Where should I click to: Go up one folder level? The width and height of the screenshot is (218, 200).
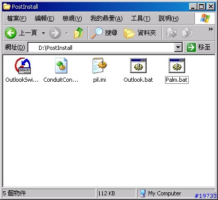coord(79,33)
